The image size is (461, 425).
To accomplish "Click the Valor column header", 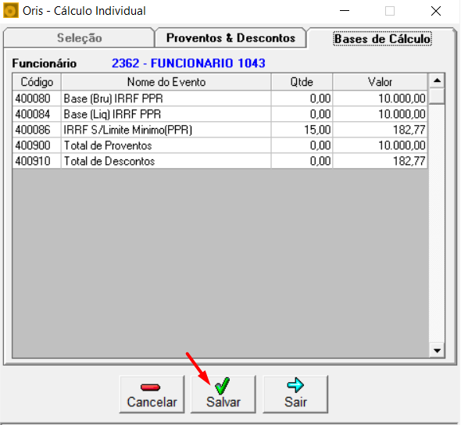I will (381, 82).
